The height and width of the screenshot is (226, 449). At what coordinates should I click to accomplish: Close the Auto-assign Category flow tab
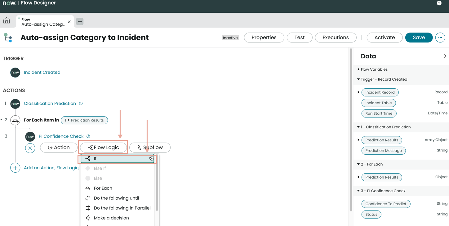[x=69, y=22]
